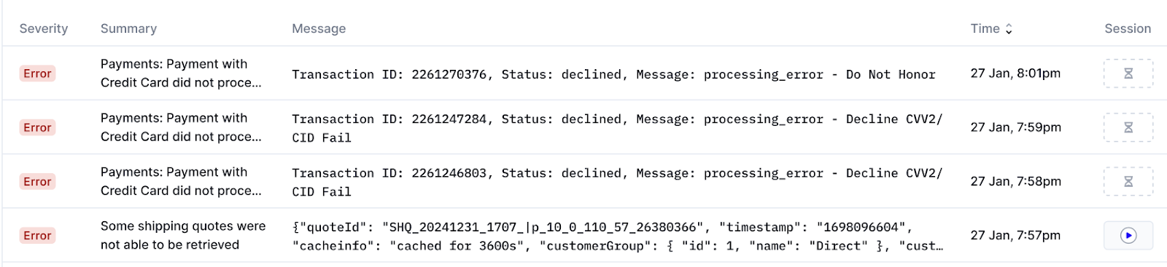The image size is (1167, 267).
Task: Click the Message column header
Action: (x=319, y=28)
